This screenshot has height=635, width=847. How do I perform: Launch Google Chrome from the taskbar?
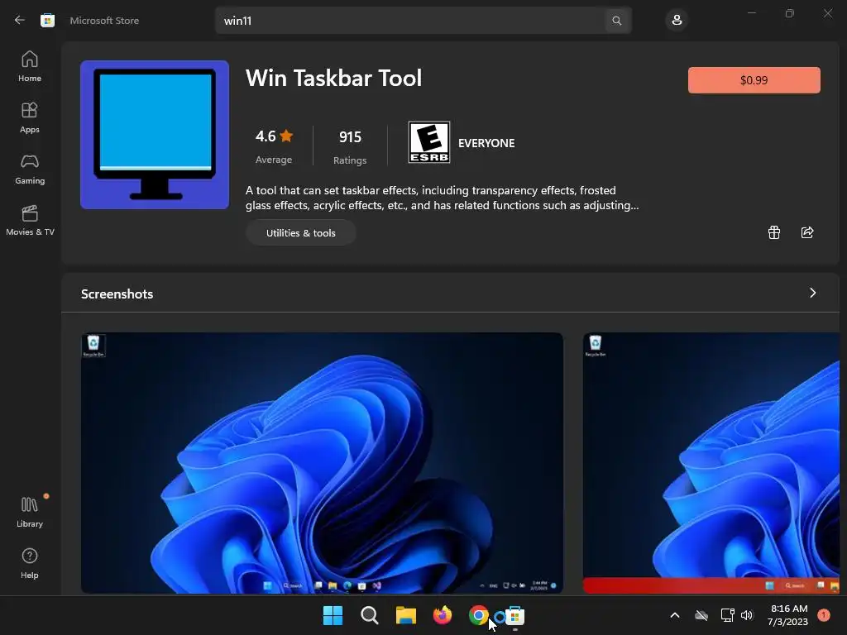pyautogui.click(x=479, y=615)
